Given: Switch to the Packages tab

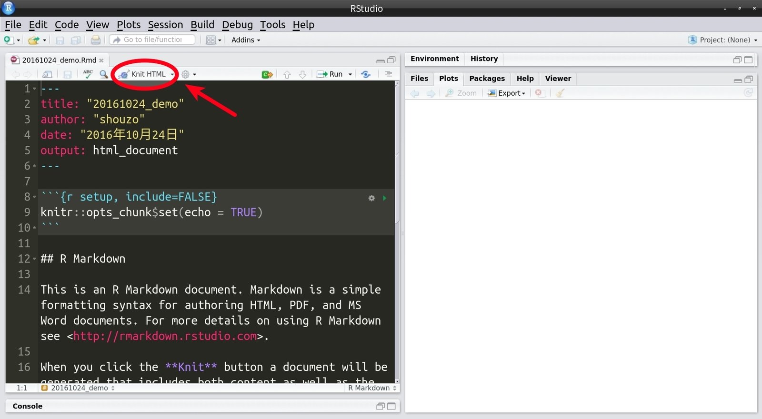Looking at the screenshot, I should pos(487,79).
